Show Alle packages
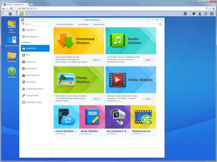 click(35, 55)
